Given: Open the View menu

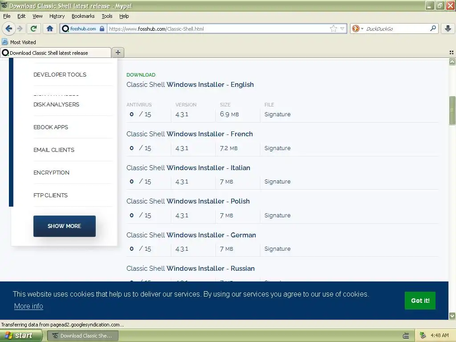Looking at the screenshot, I should click(x=37, y=16).
